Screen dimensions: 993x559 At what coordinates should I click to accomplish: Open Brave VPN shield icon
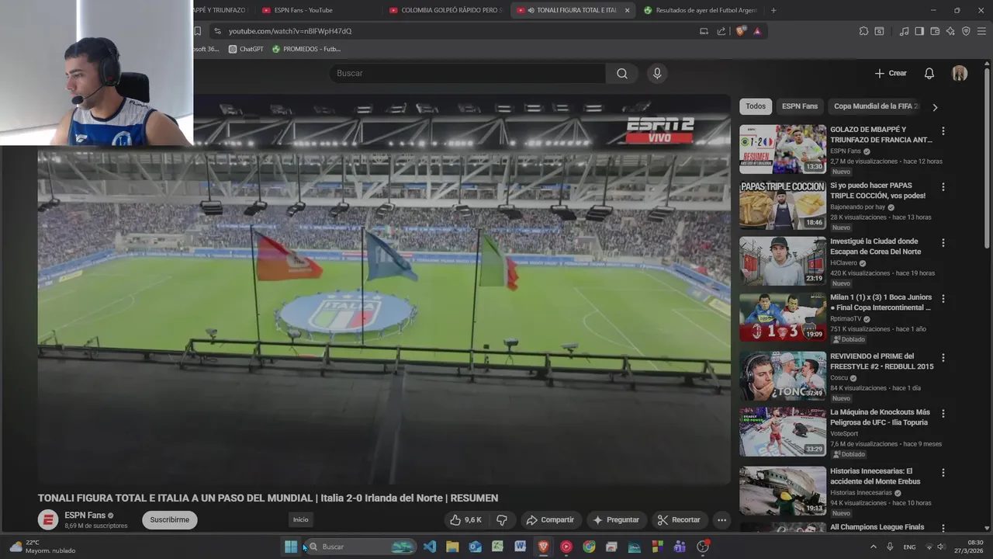click(966, 31)
